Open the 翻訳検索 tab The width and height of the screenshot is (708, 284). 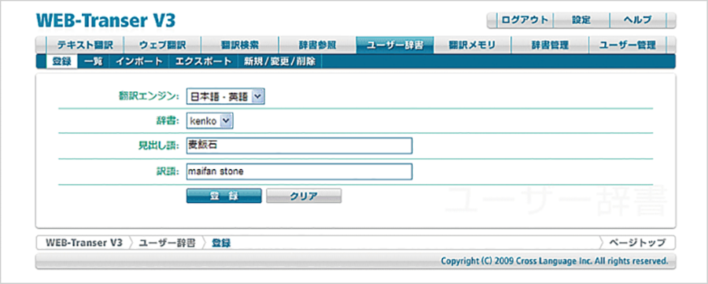[240, 45]
